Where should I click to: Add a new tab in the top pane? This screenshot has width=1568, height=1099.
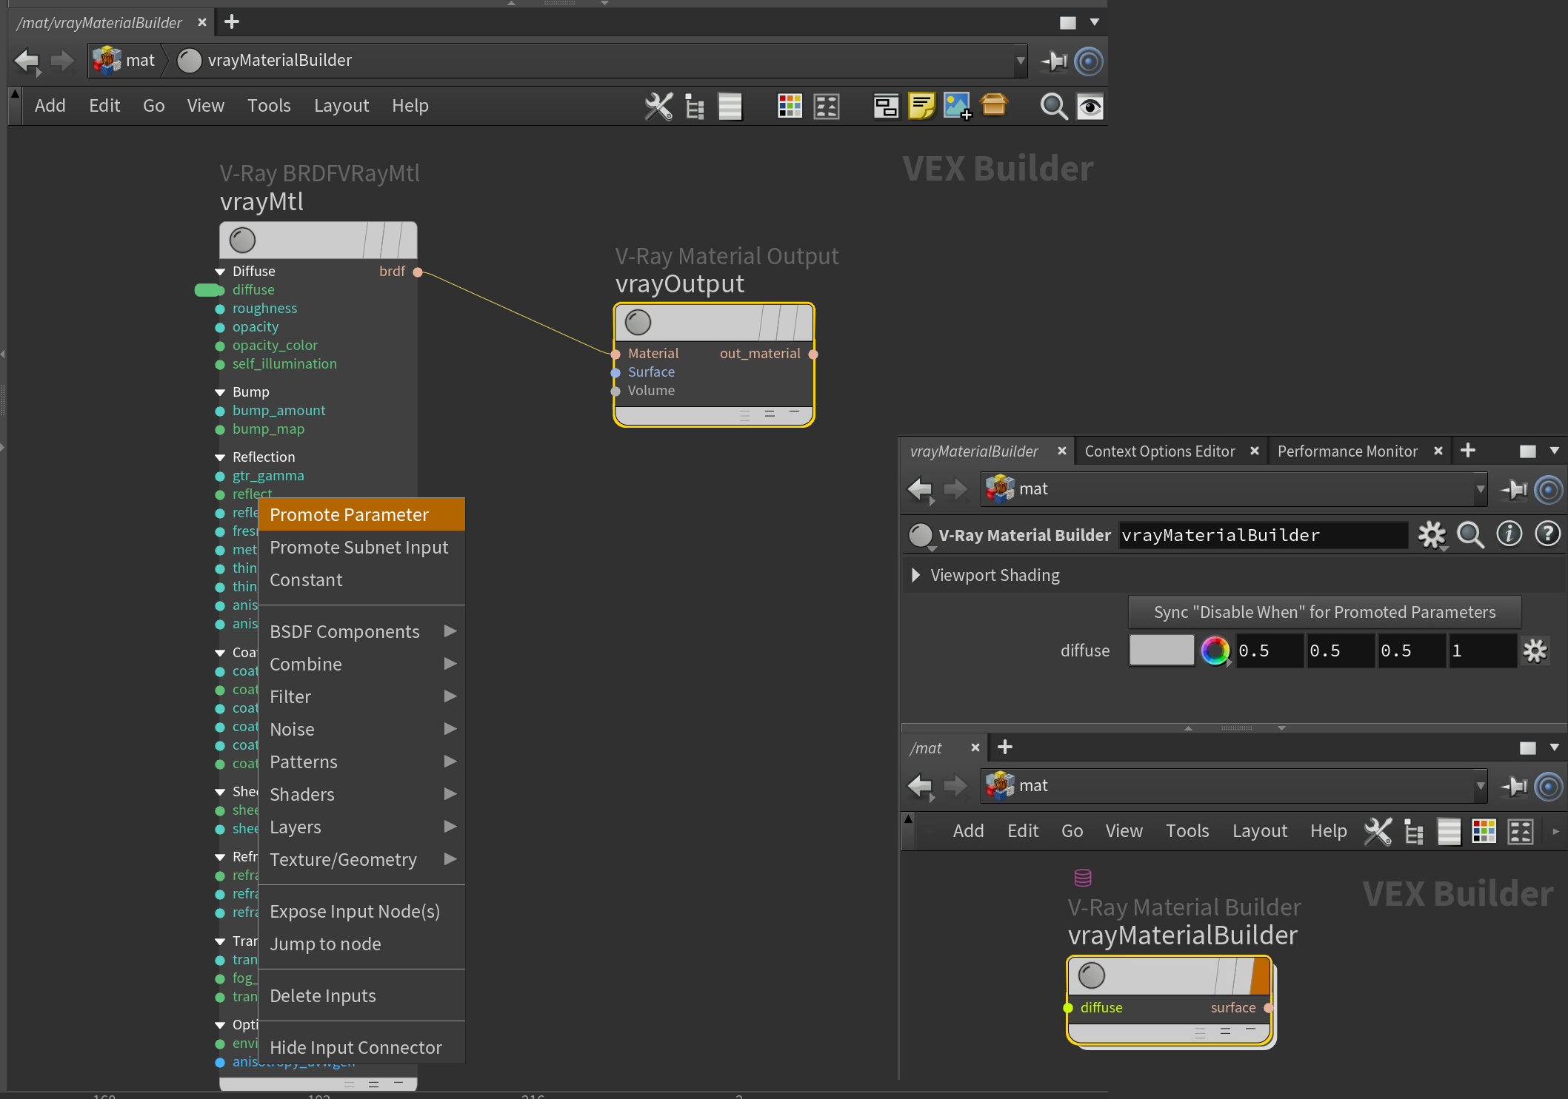tap(232, 21)
